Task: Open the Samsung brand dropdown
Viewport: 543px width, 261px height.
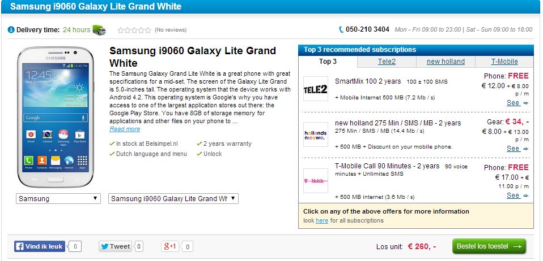Action: 58,199
